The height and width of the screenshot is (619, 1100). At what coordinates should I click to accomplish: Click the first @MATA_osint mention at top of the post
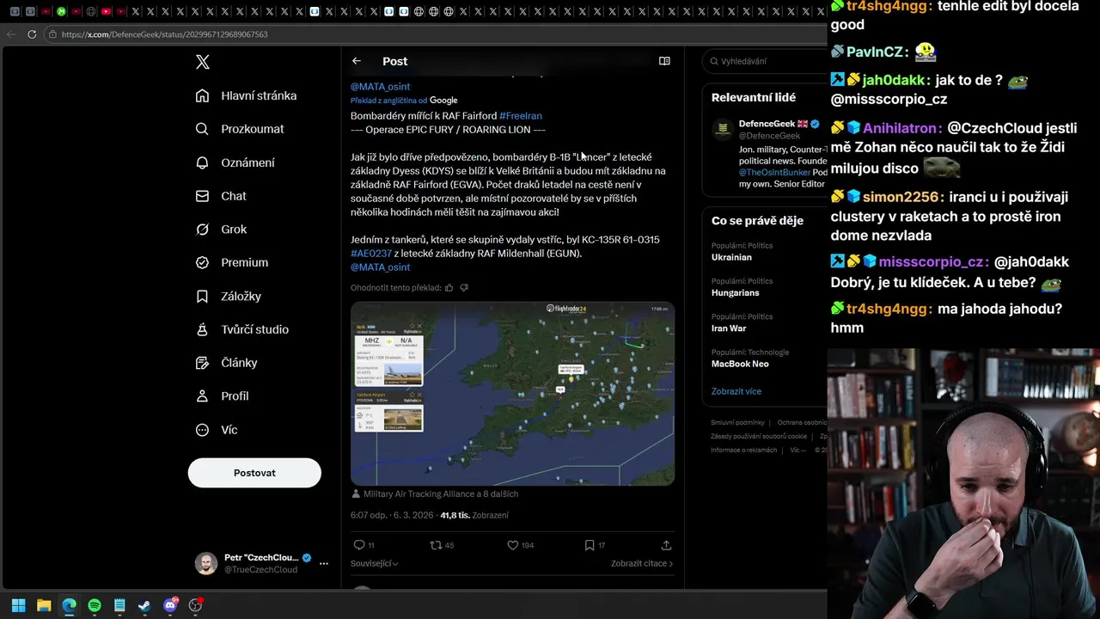coord(380,87)
